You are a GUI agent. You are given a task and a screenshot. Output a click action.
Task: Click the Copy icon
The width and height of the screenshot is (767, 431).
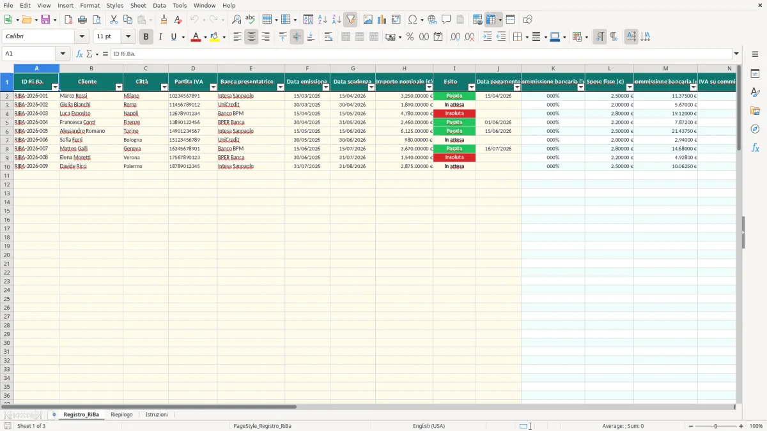(128, 20)
